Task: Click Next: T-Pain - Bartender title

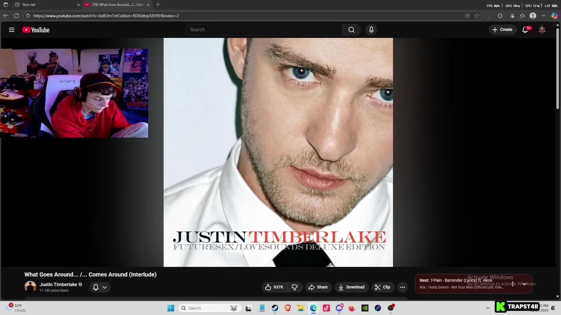Action: pos(456,280)
